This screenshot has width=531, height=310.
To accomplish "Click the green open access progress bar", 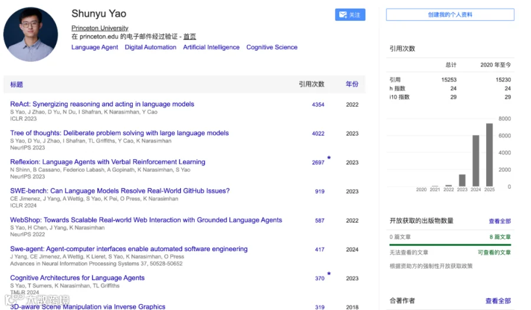I will pyautogui.click(x=450, y=245).
